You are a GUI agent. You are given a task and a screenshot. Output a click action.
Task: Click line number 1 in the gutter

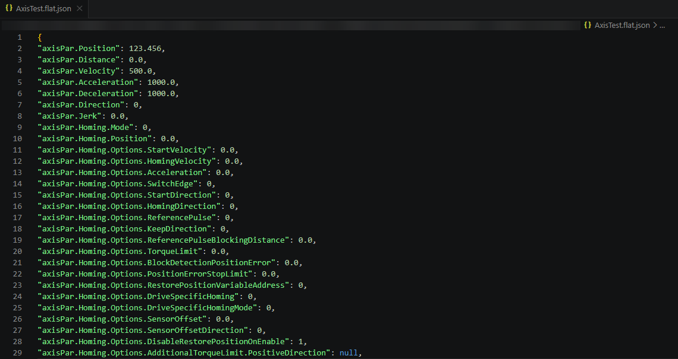(x=20, y=37)
